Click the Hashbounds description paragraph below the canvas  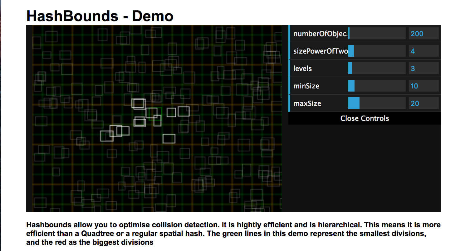pyautogui.click(x=233, y=233)
